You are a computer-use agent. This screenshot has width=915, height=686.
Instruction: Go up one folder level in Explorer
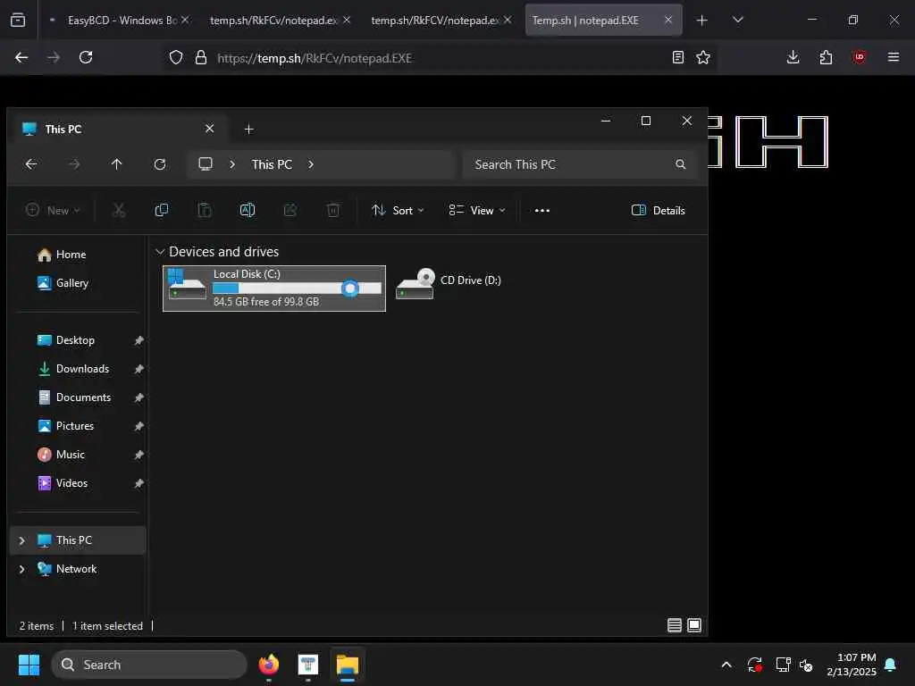(117, 164)
